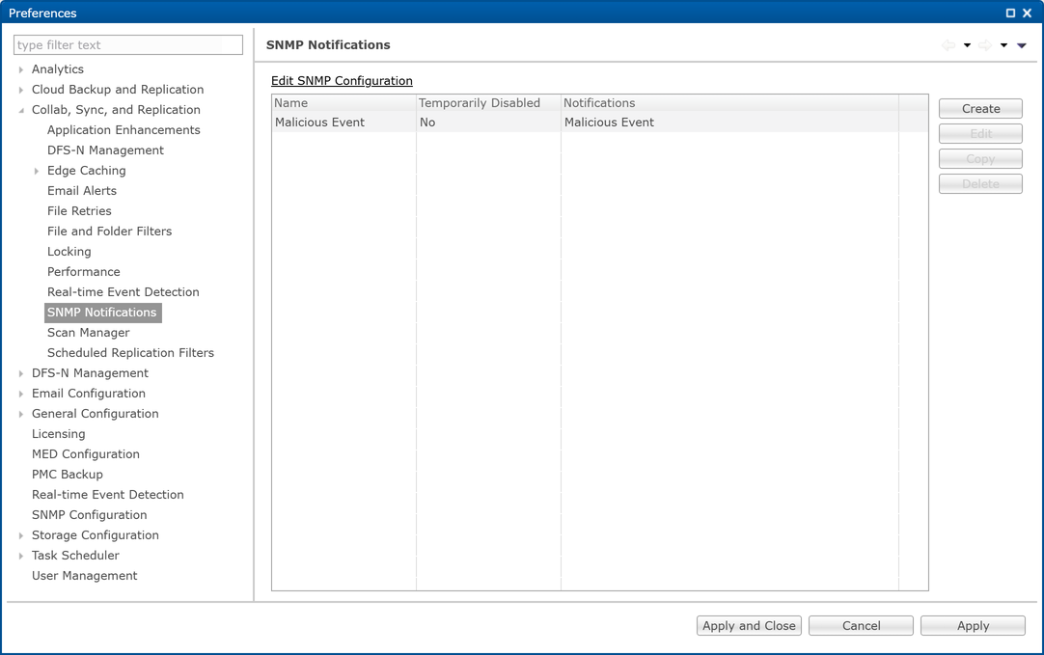Select top-level DFS-N Management item

[90, 373]
